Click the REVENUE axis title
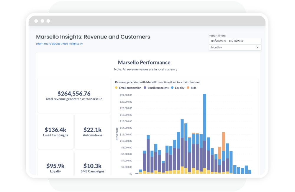The height and width of the screenshot is (192, 295). (x=117, y=134)
